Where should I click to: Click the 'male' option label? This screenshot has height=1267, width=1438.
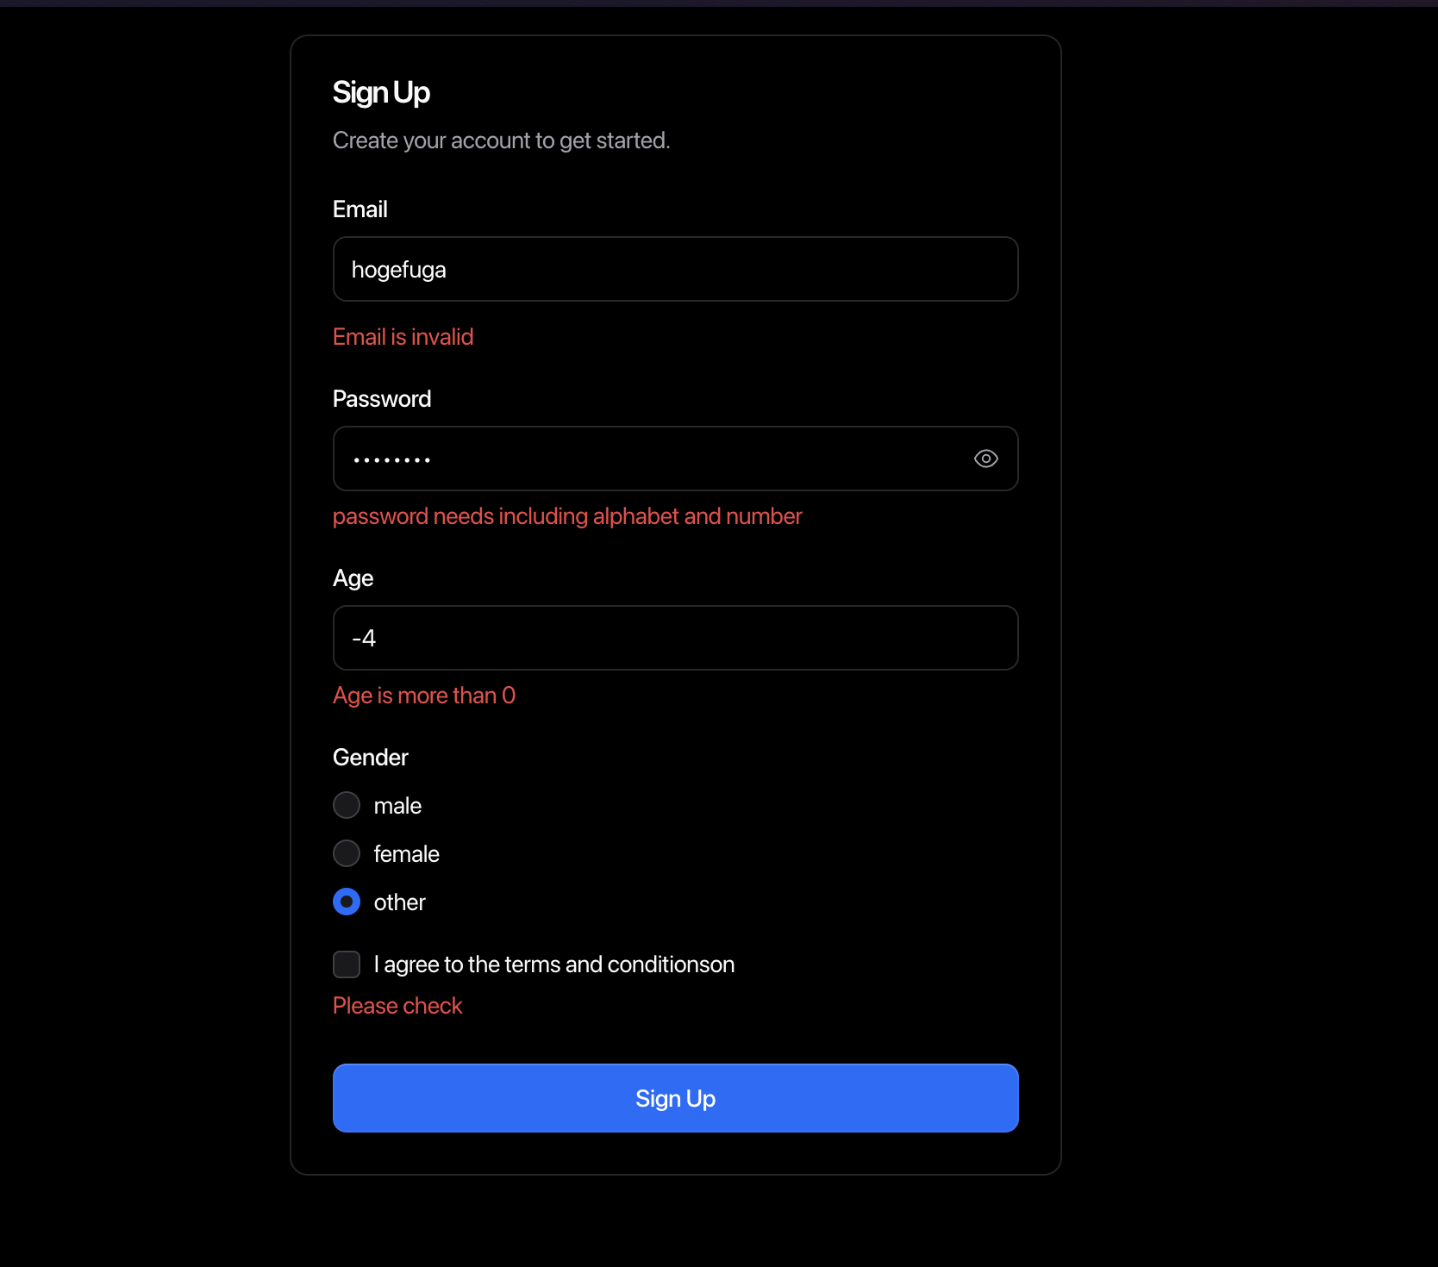tap(397, 805)
